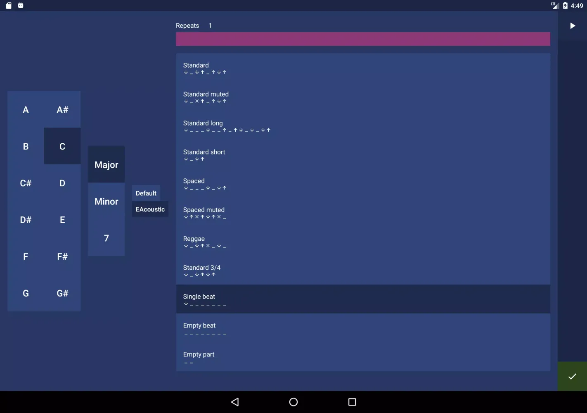This screenshot has width=587, height=413.
Task: Select the Minor chord type
Action: coord(106,202)
